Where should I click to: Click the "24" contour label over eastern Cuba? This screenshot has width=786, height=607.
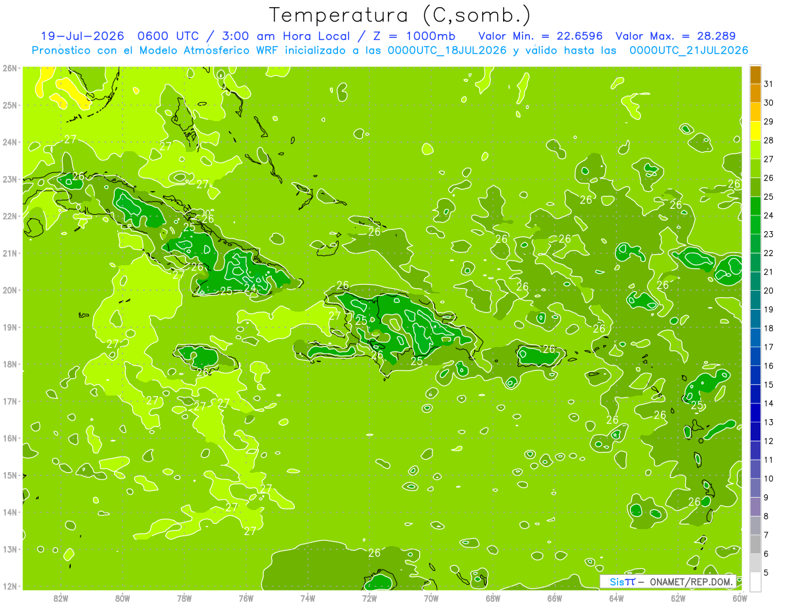coord(250,287)
